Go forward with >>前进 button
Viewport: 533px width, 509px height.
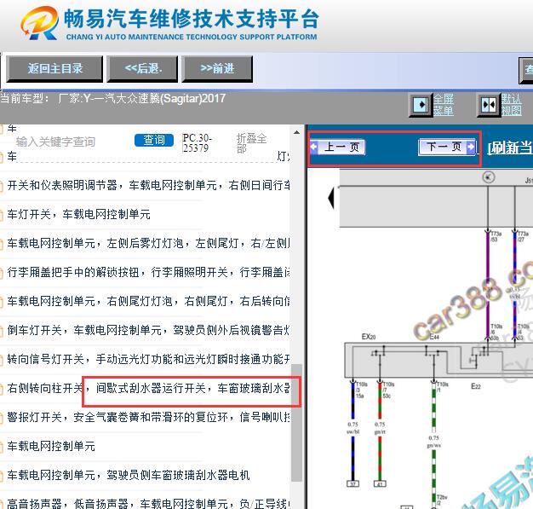[x=217, y=69]
